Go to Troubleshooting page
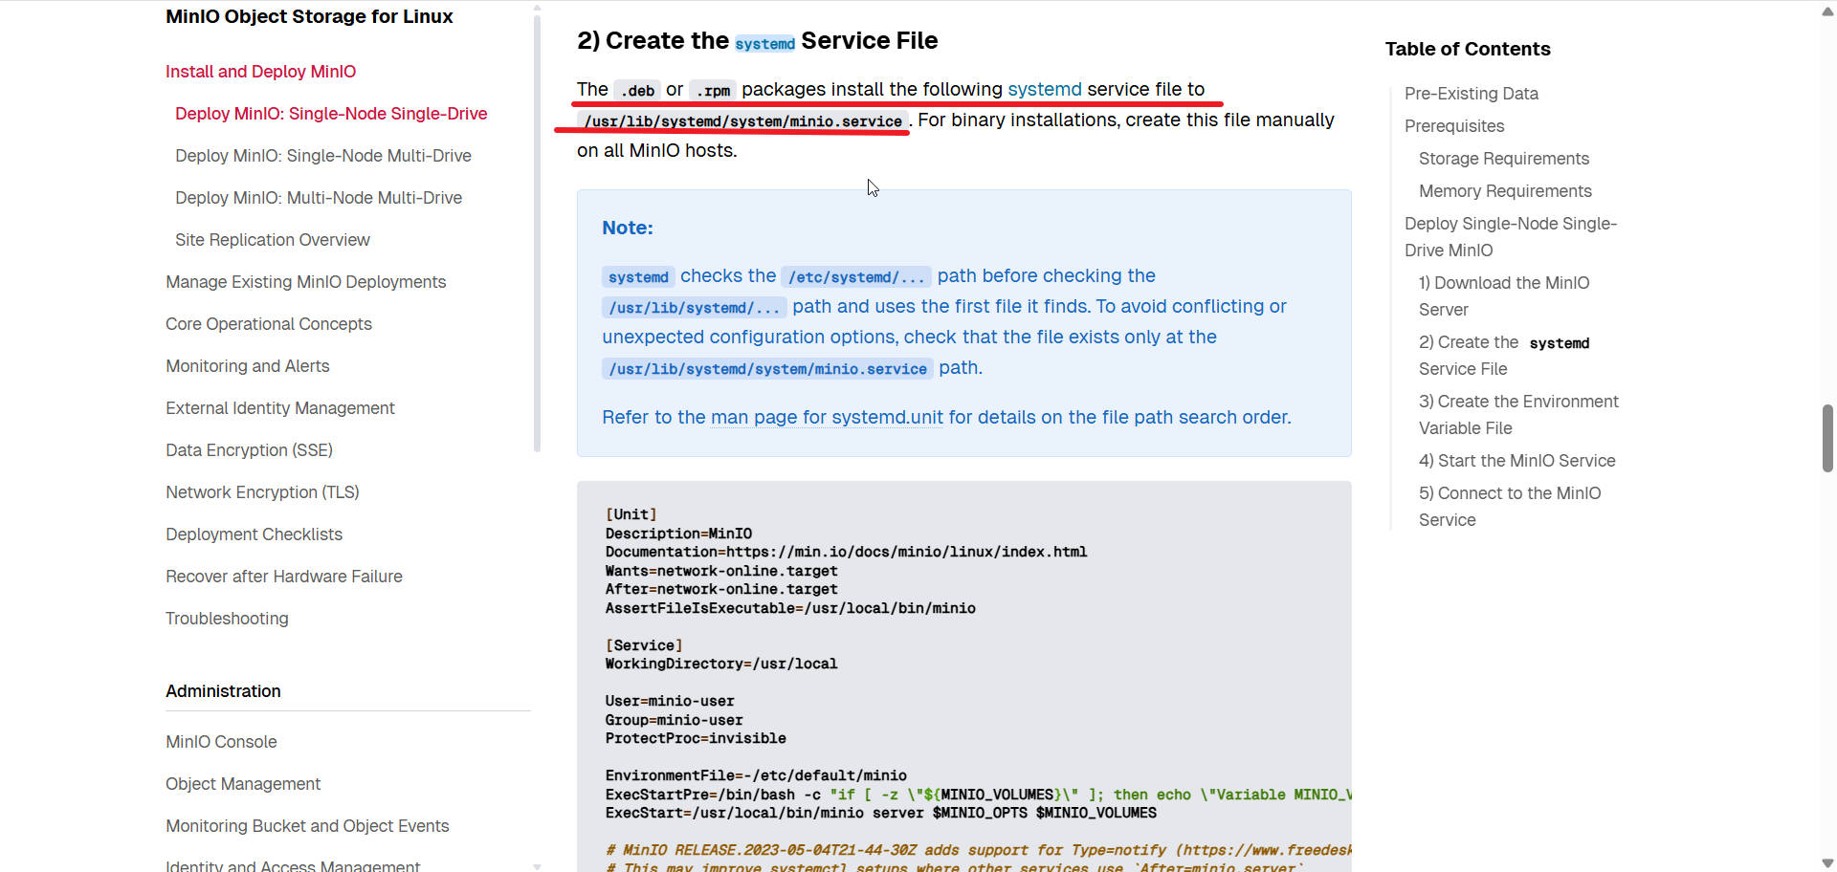 pyautogui.click(x=228, y=619)
